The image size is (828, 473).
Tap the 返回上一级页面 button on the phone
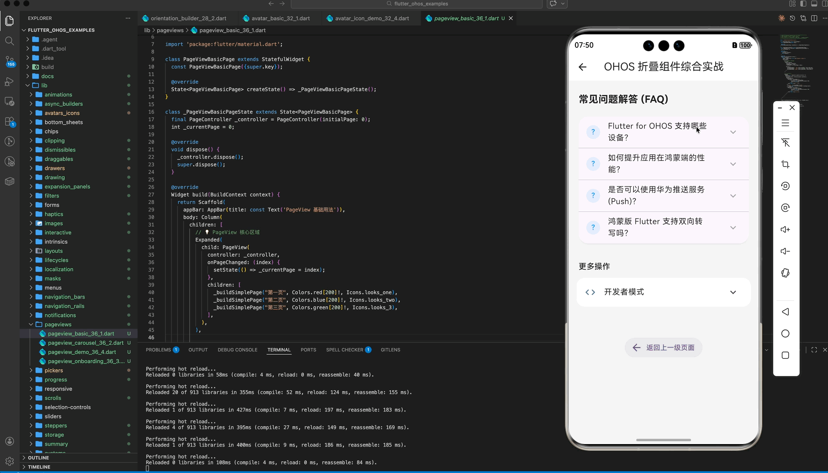(663, 347)
